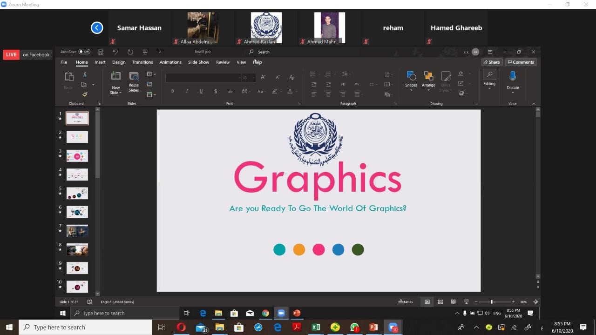Click the Clear All Formatting icon

point(292,77)
